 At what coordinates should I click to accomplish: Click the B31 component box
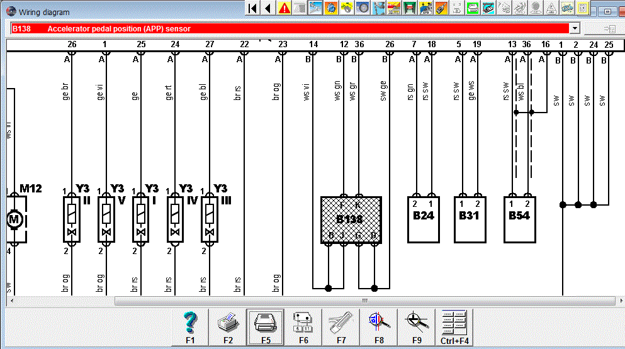coord(470,219)
